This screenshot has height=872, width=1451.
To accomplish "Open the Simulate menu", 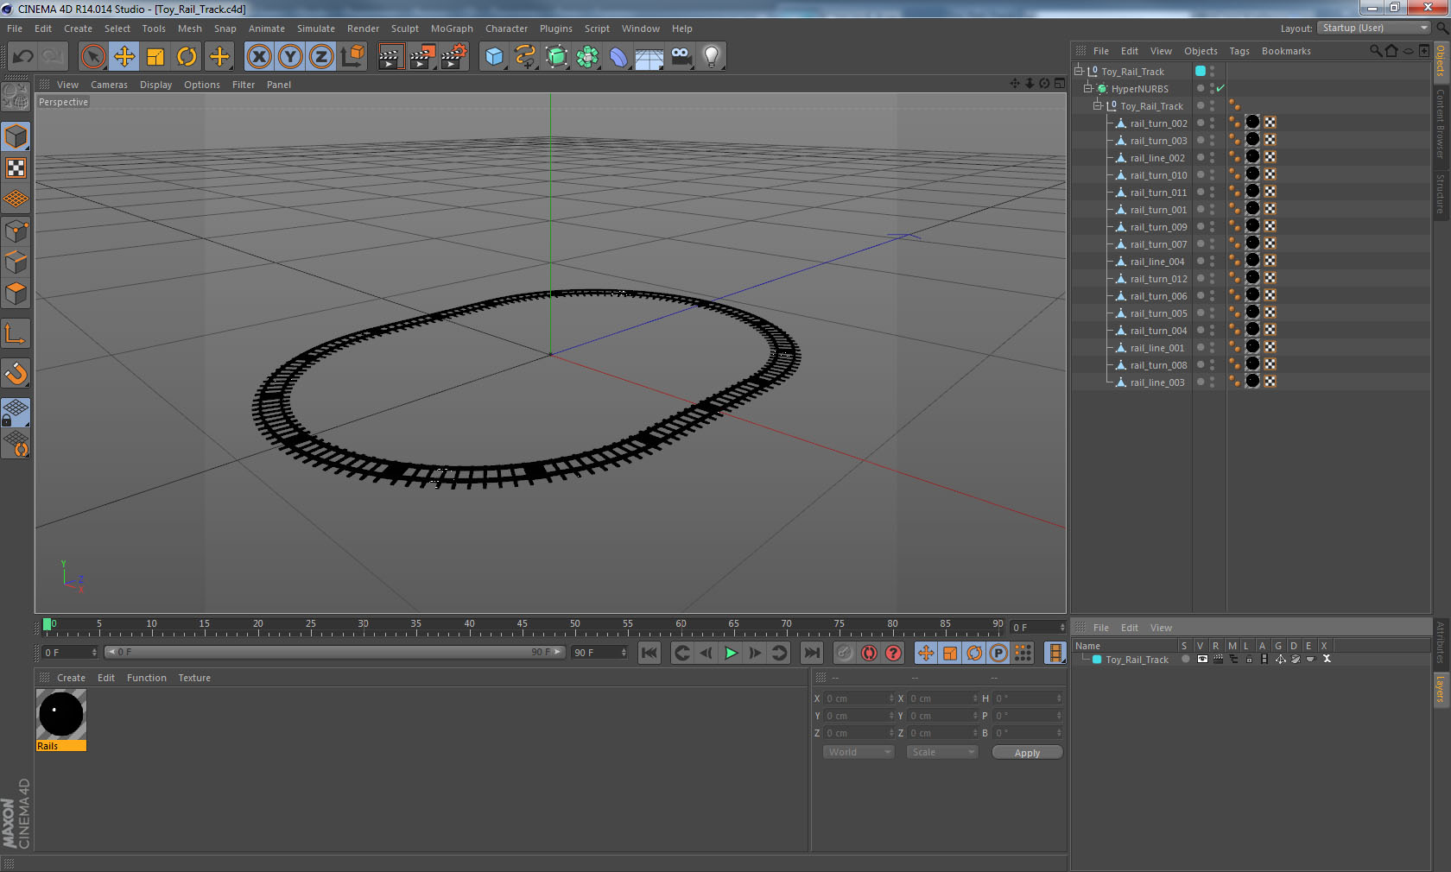I will (x=316, y=28).
